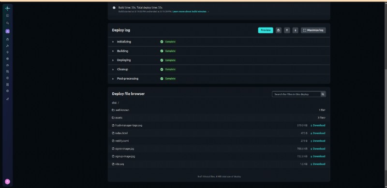Open Learn more about build minutes link
This screenshot has width=387, height=188.
coord(190,12)
